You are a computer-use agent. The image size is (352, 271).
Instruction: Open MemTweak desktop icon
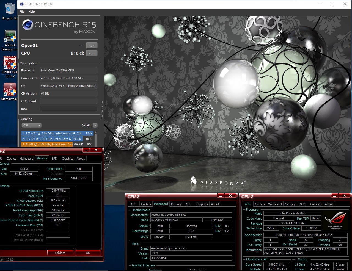[9, 92]
